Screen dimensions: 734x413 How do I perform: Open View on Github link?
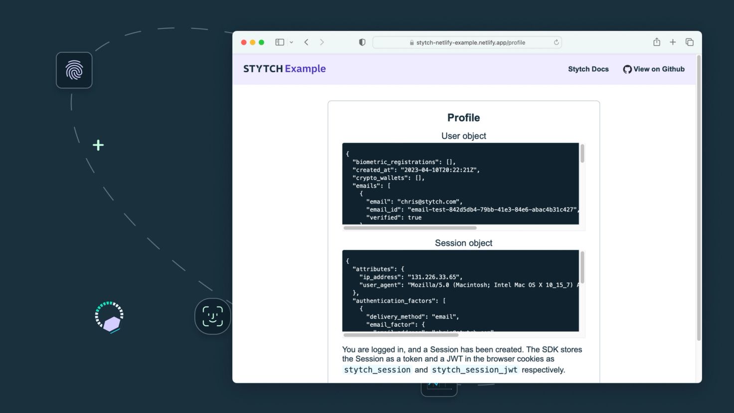pyautogui.click(x=654, y=69)
